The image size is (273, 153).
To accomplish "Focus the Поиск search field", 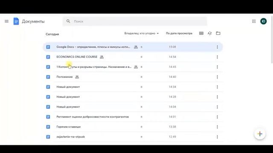I will [135, 21].
